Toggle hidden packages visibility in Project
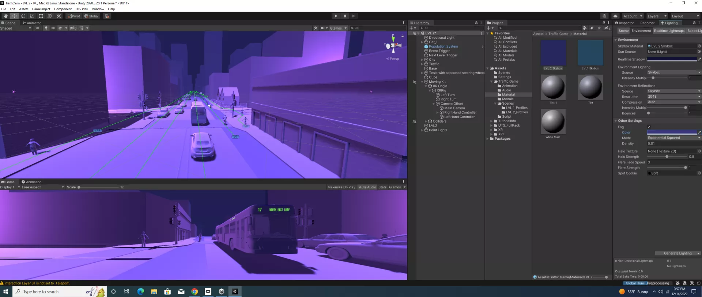Viewport: 702px width, 297px height. (607, 28)
